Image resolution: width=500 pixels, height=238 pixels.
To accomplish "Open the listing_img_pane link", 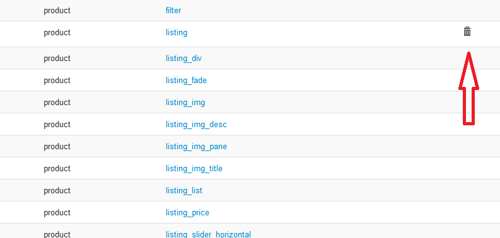I will pos(196,147).
